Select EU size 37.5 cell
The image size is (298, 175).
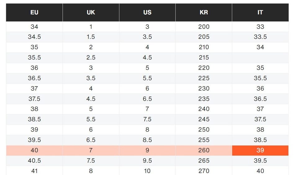34,99
